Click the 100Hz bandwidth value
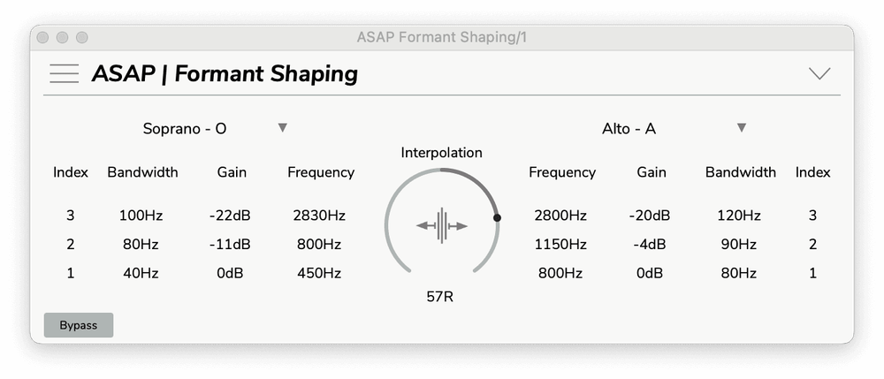 pyautogui.click(x=142, y=215)
